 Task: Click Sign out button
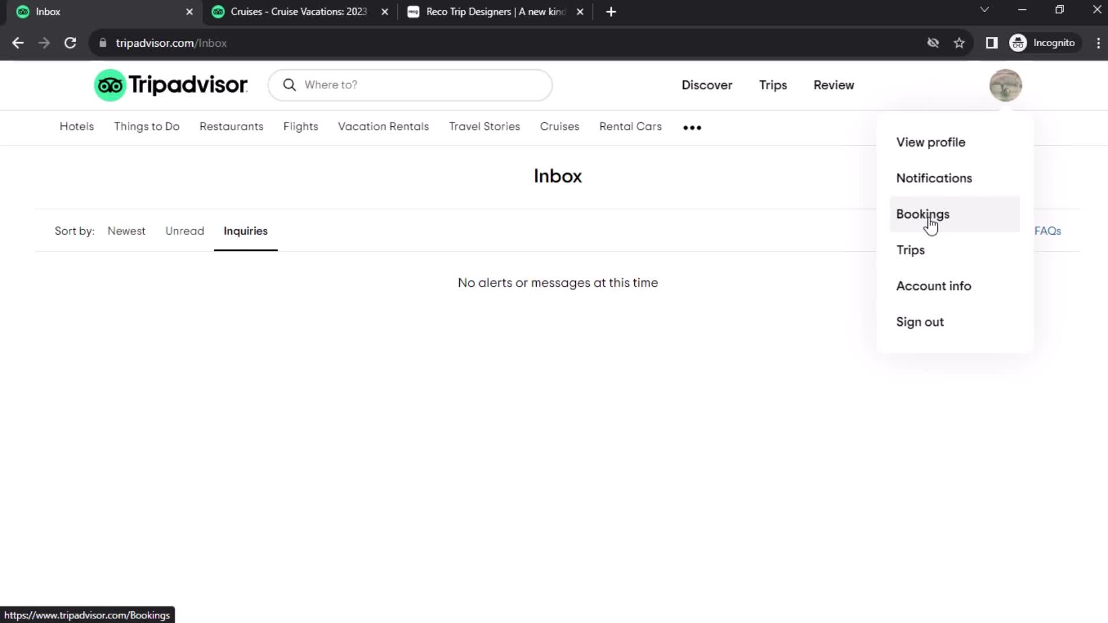click(x=920, y=322)
